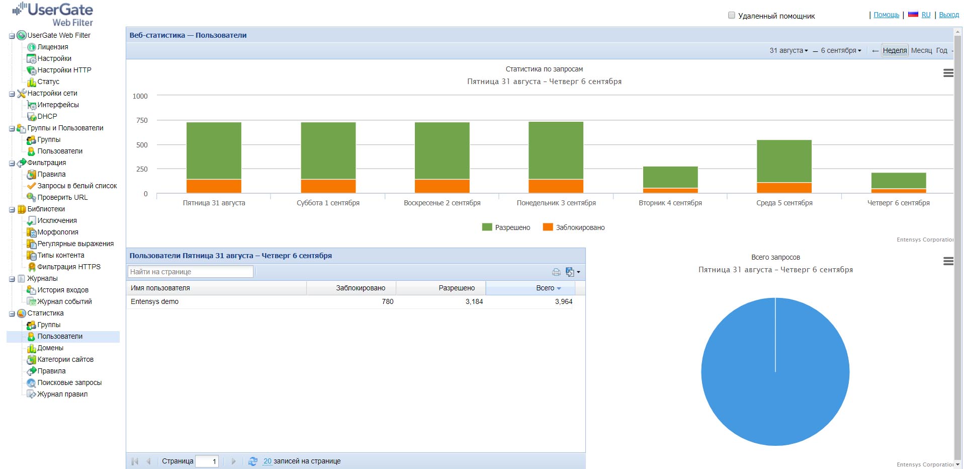The image size is (964, 469).
Task: Select Домены in the statistics tree
Action: coord(50,348)
